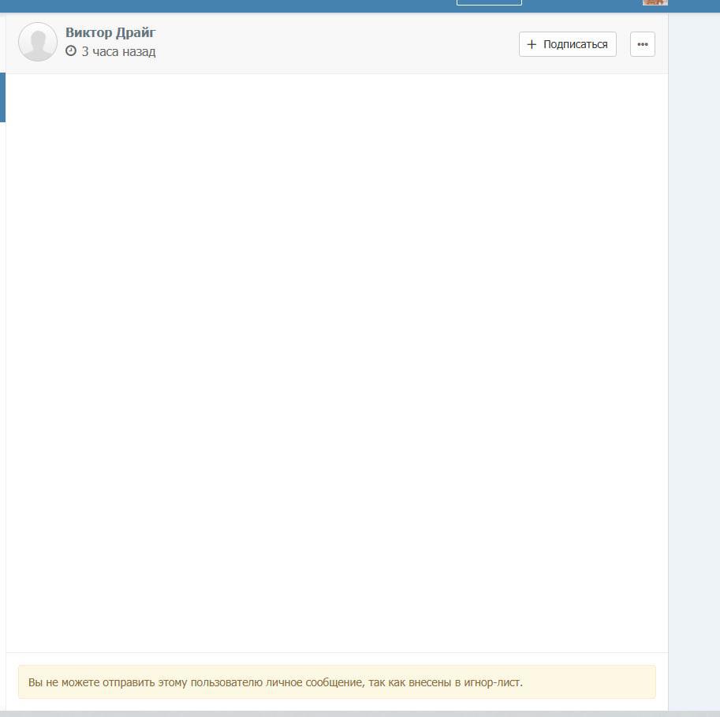Screen dimensions: 720x717
Task: Open the three-dots more options menu
Action: 643,44
